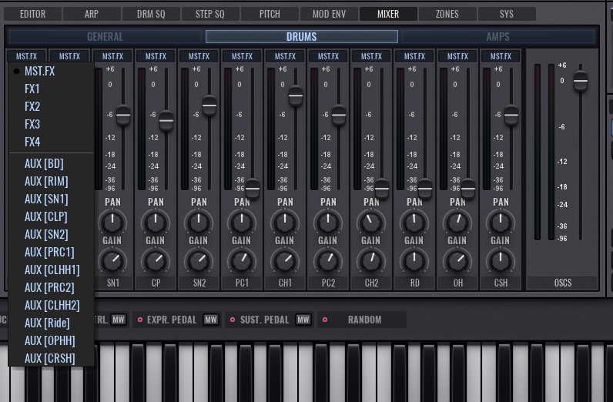Open the SYS tab
This screenshot has width=613, height=402.
[x=507, y=14]
